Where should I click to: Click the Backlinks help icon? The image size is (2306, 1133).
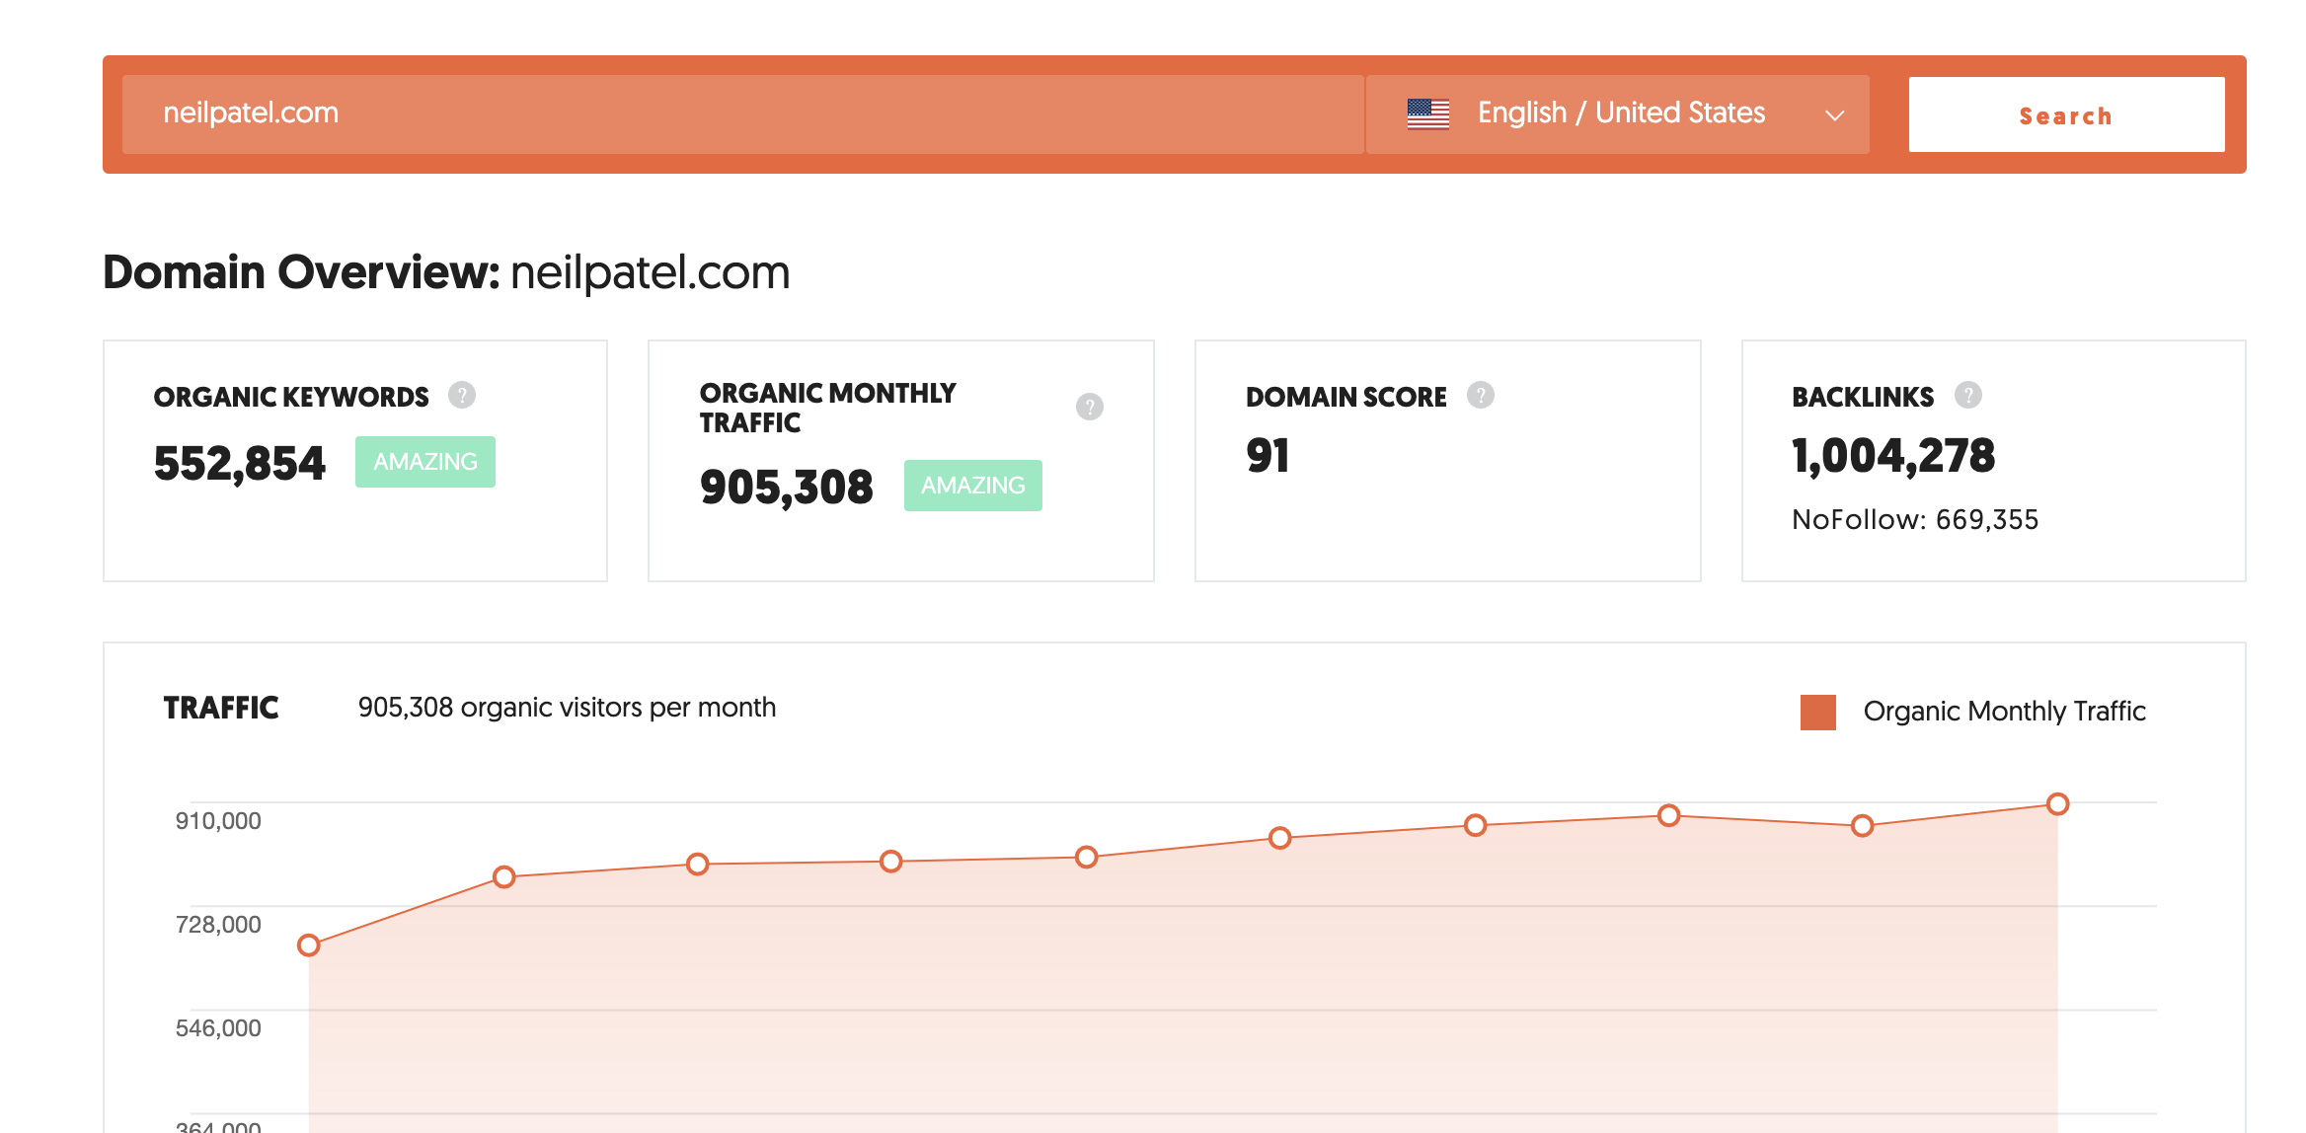pos(1968,395)
